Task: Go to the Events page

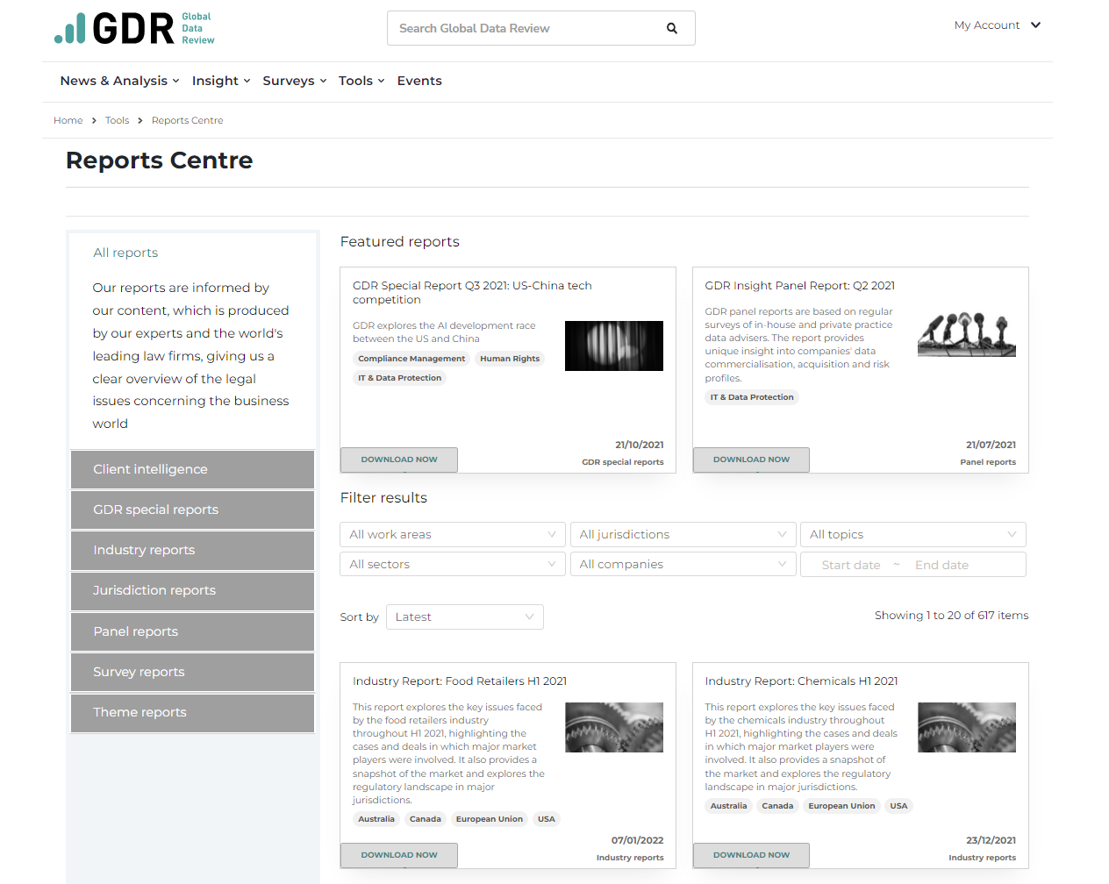Action: click(419, 81)
